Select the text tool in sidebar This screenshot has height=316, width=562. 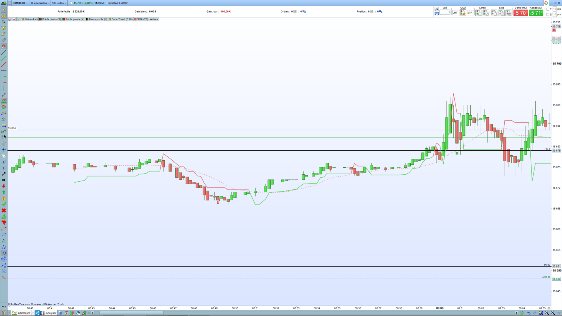click(x=4, y=162)
